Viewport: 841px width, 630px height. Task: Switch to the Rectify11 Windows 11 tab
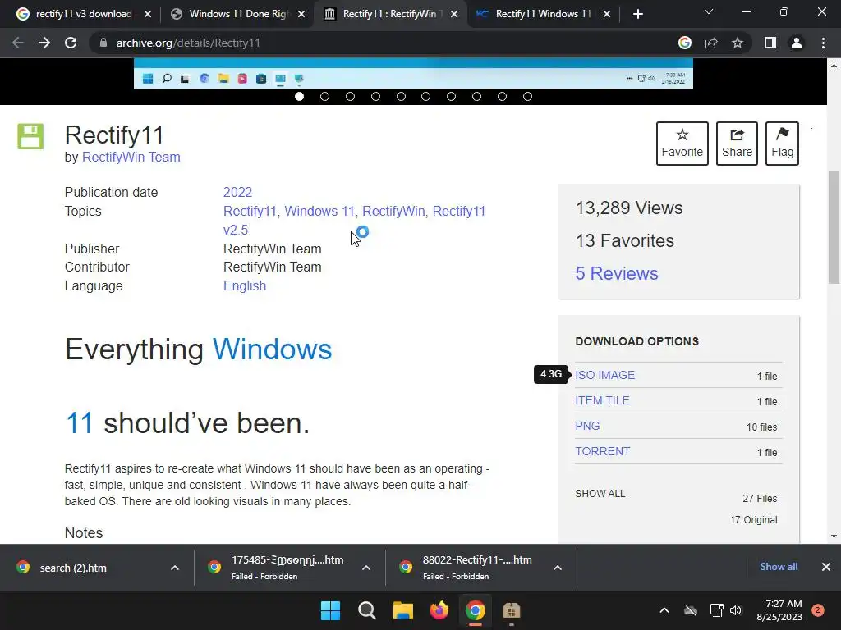(544, 14)
